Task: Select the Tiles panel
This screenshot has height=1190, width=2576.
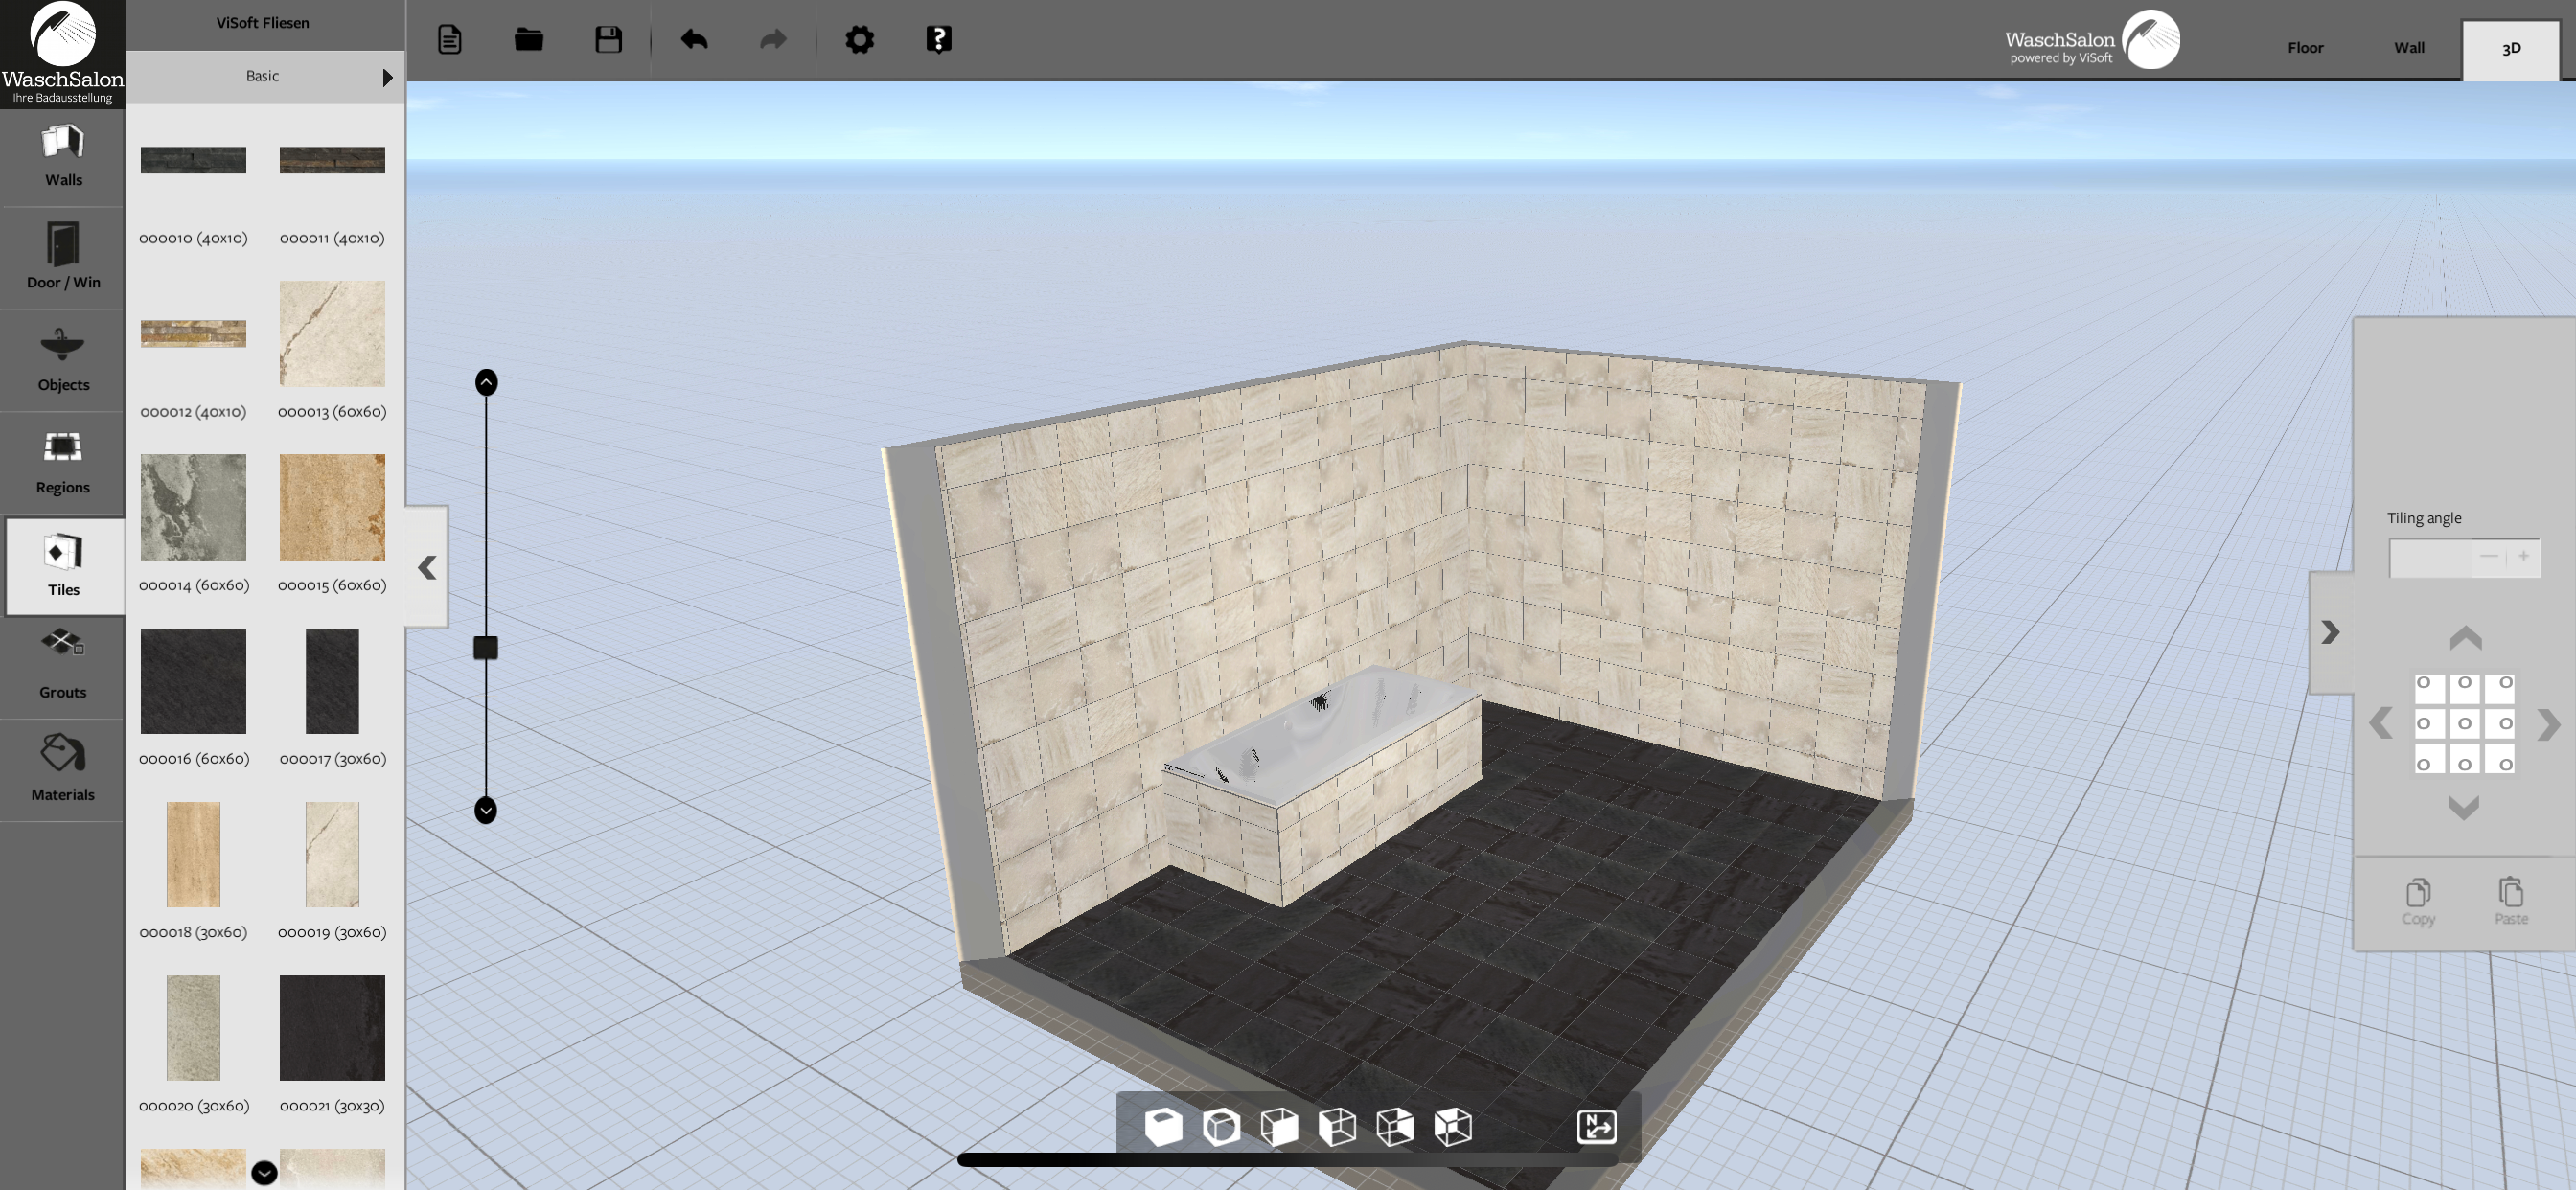Action: click(64, 565)
